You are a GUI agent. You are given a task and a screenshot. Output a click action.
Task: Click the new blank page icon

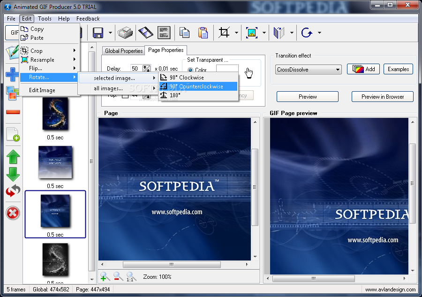(13, 134)
